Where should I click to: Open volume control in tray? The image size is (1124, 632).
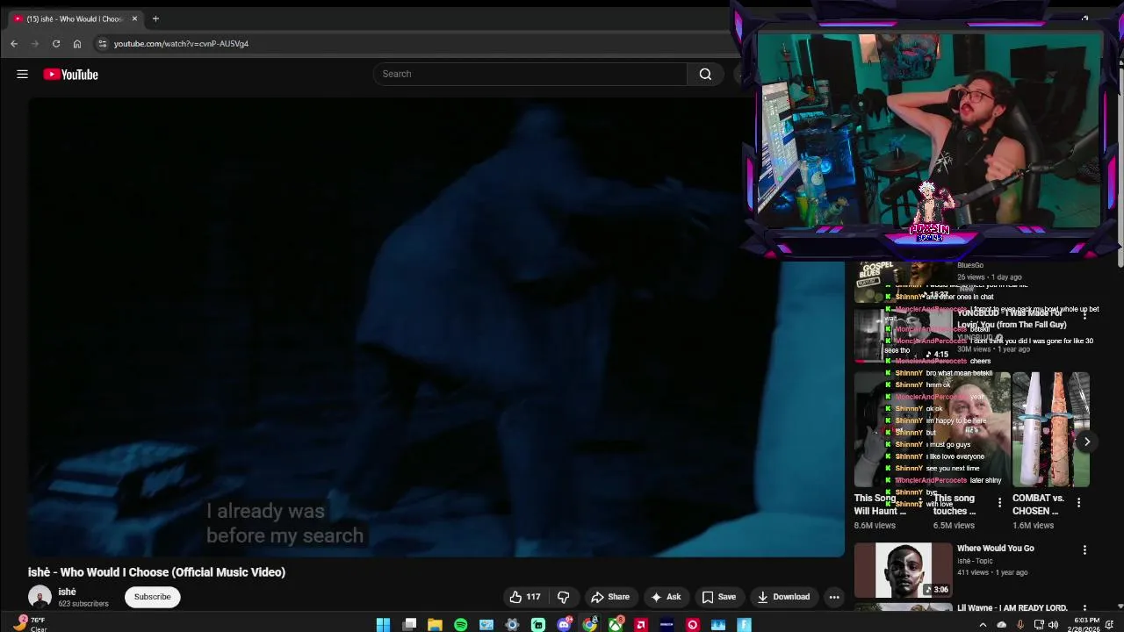point(1053,625)
